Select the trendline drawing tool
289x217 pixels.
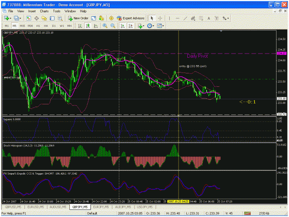(x=185, y=18)
